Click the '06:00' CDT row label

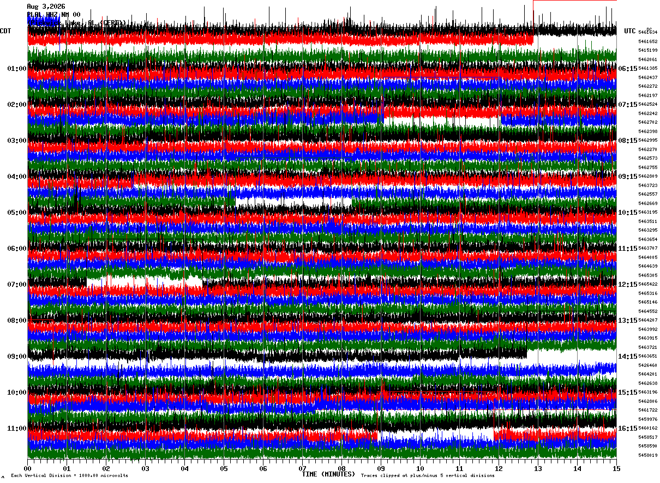[x=17, y=249]
